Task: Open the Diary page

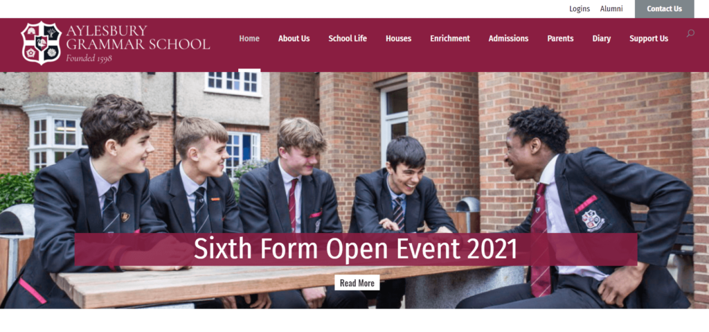Action: point(602,39)
